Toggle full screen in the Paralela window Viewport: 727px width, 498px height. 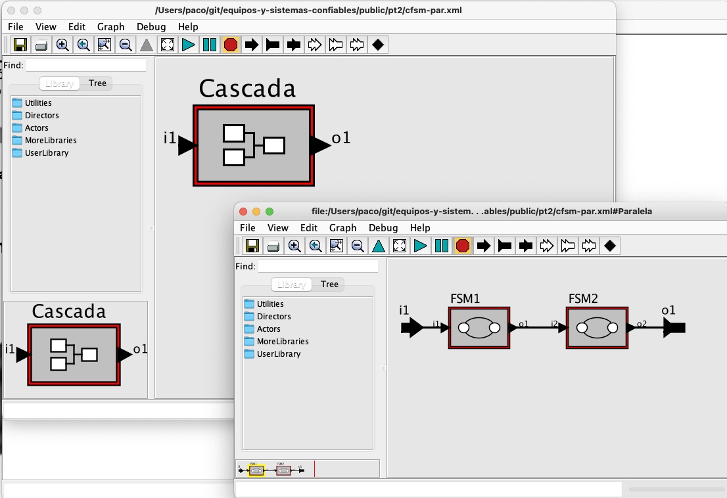[399, 246]
